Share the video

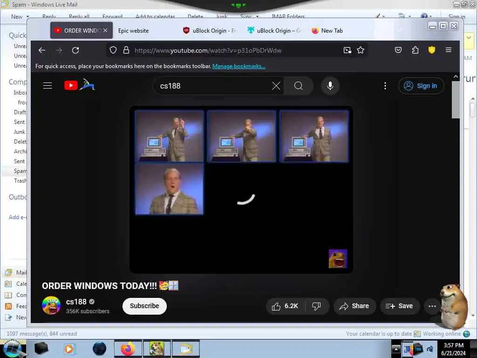coord(354,306)
